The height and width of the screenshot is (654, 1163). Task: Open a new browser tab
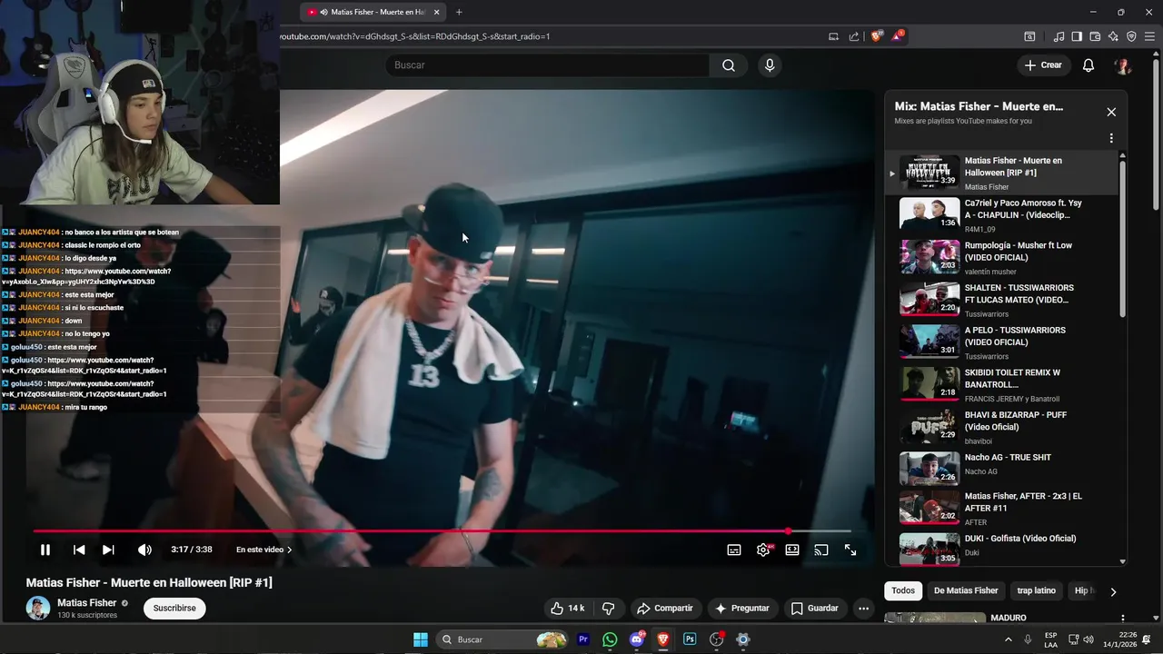pyautogui.click(x=459, y=12)
